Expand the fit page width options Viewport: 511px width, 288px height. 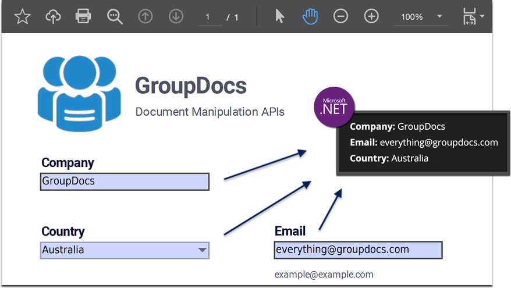474,17
